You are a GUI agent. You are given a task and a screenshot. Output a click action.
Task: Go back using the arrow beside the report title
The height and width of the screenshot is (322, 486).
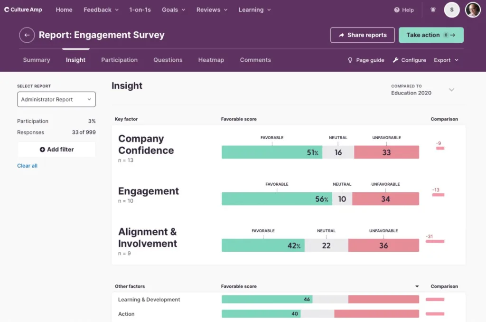pyautogui.click(x=27, y=35)
